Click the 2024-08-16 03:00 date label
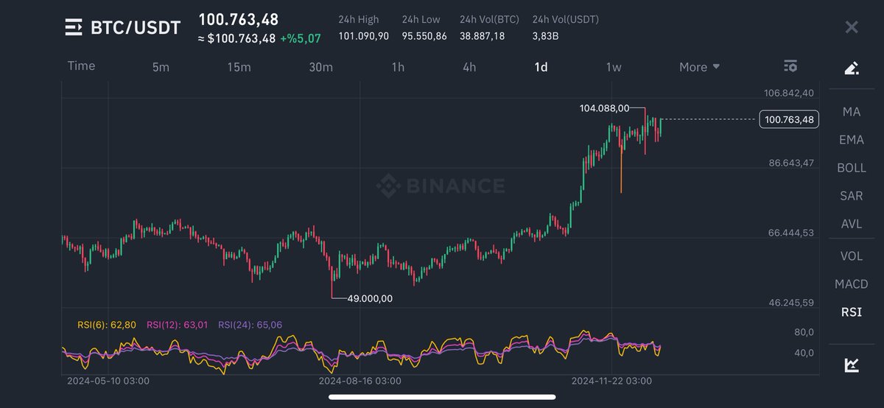The width and height of the screenshot is (884, 408). 360,381
